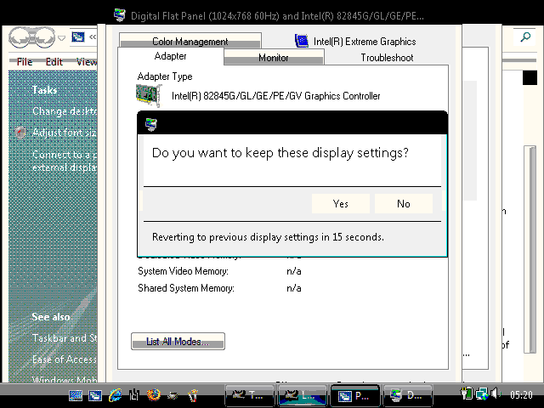Open the Edit menu in Control Panel window
544x408 pixels.
(x=54, y=62)
